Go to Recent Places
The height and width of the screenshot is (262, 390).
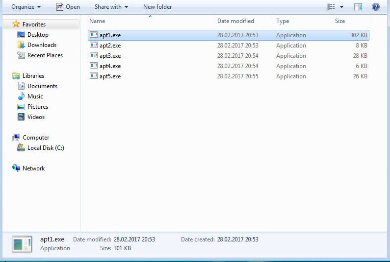[45, 55]
